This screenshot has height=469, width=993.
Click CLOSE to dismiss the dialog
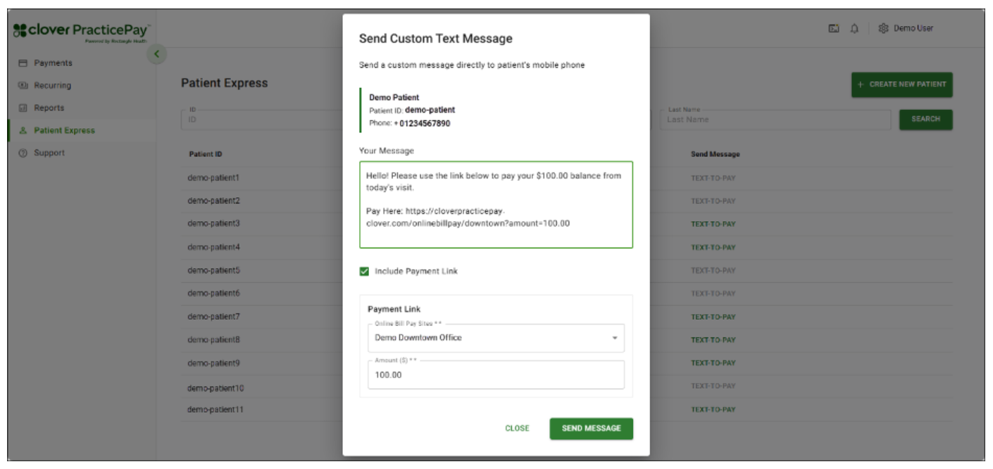tap(518, 427)
